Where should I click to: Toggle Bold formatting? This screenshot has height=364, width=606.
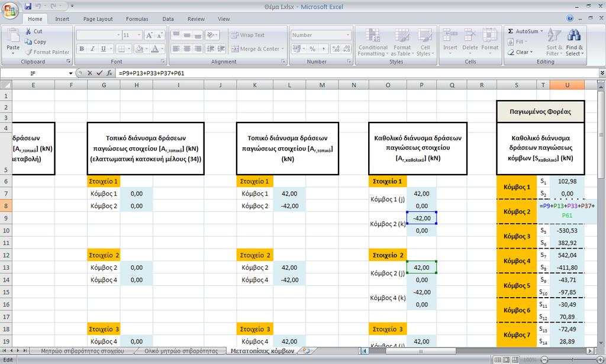coord(82,49)
